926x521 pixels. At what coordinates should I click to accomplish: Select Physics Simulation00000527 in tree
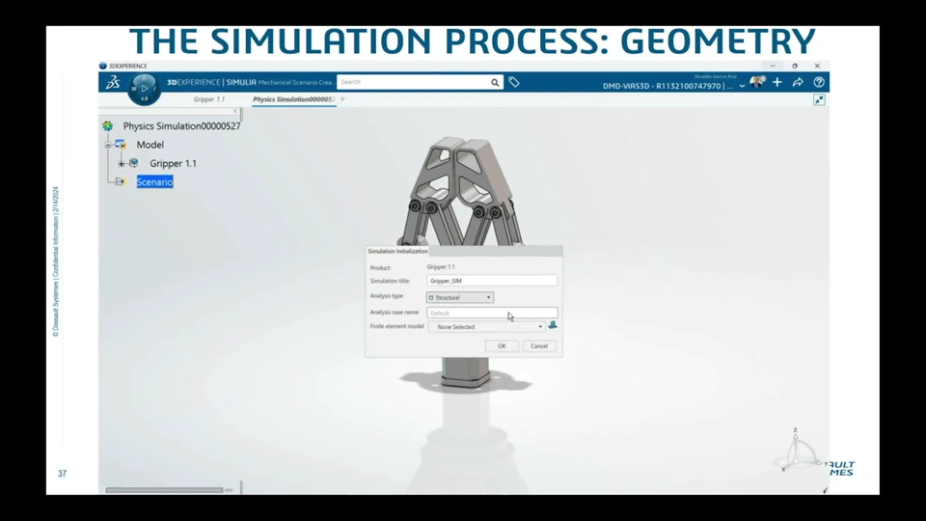[182, 125]
